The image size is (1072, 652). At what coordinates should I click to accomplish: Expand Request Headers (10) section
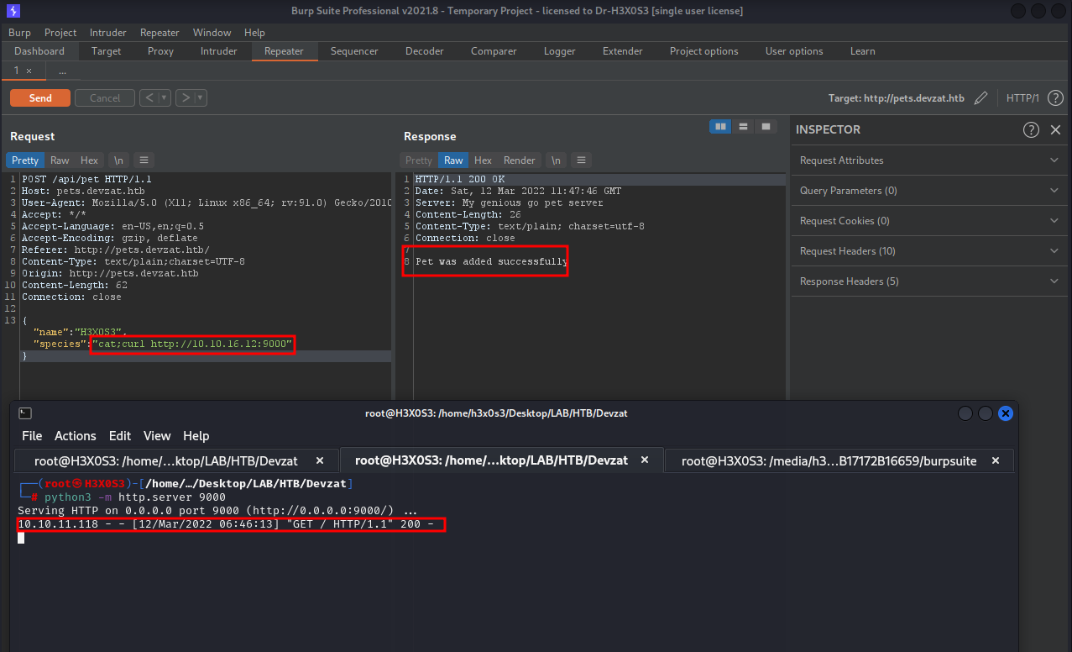pos(930,251)
